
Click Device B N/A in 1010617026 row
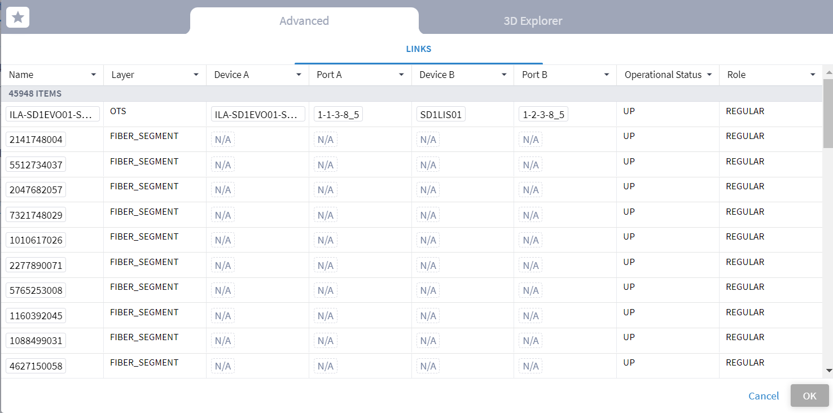click(428, 240)
